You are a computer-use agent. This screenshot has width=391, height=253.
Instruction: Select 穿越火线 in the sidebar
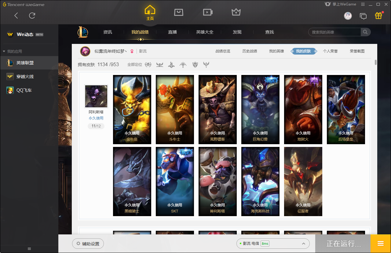point(29,77)
